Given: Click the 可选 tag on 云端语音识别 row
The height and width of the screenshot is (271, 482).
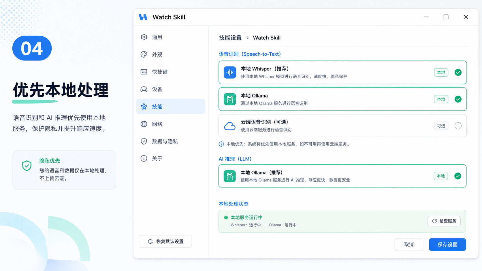Looking at the screenshot, I should pos(441,126).
